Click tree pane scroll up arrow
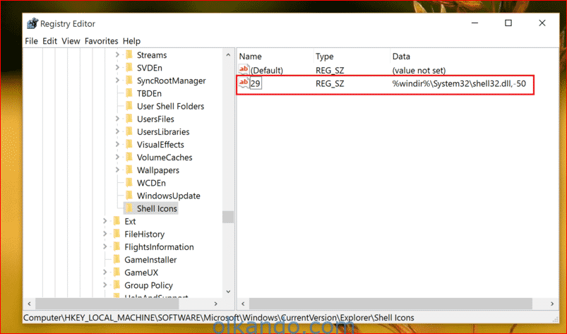Viewport: 567px width, 334px height. point(228,55)
